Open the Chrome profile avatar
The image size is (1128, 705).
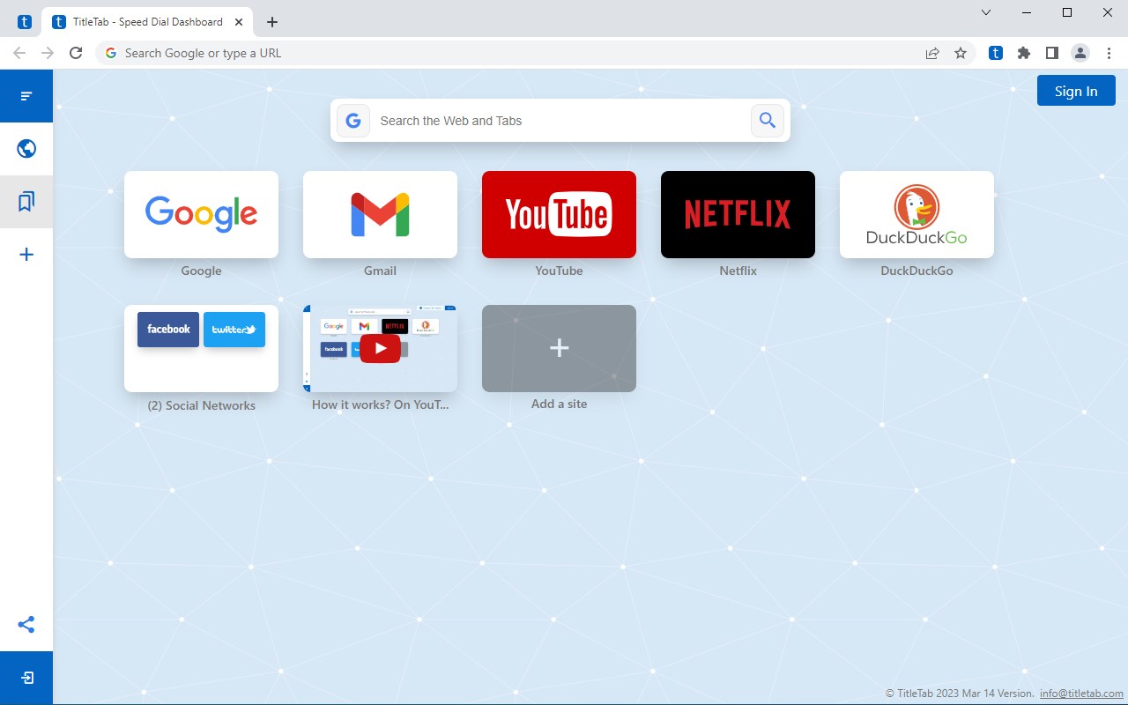coord(1080,53)
